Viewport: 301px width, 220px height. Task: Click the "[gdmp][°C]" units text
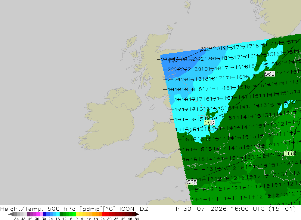[x=98, y=209]
